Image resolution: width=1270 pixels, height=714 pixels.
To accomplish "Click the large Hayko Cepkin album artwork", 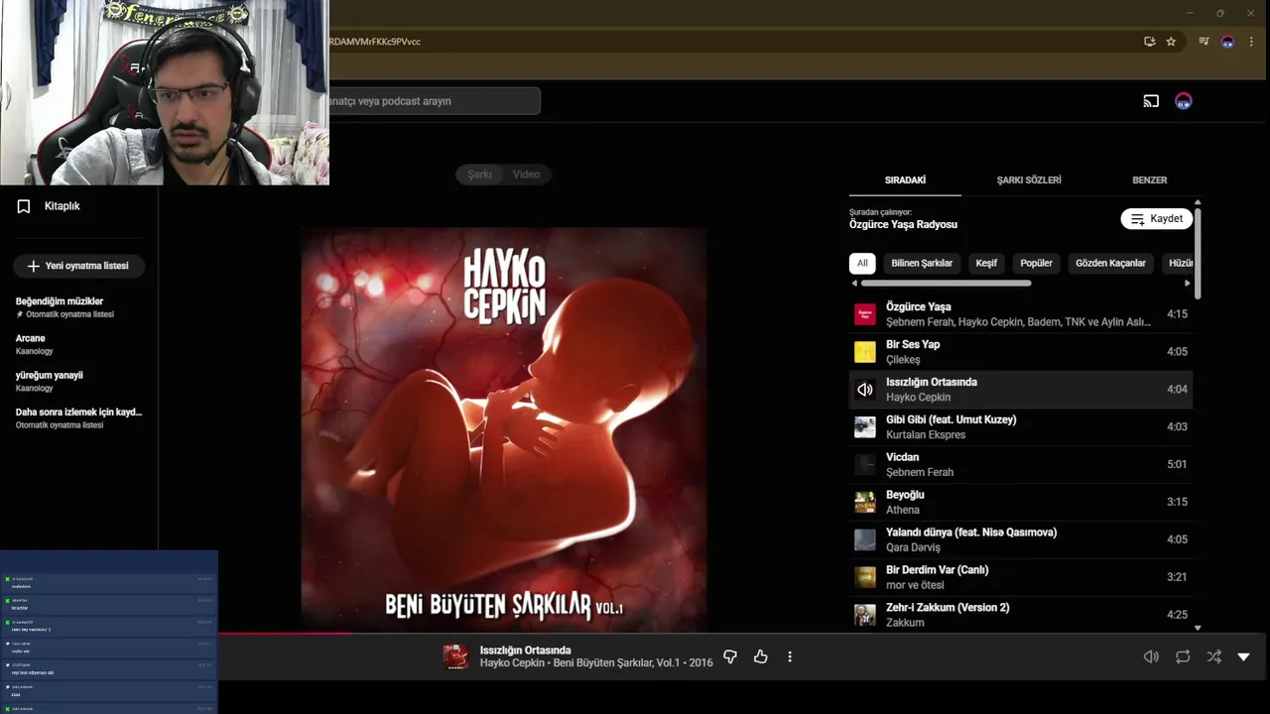I will pyautogui.click(x=504, y=429).
